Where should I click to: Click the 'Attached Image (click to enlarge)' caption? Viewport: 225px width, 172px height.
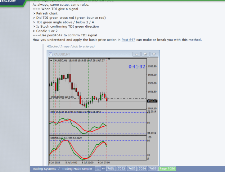pos(71,46)
